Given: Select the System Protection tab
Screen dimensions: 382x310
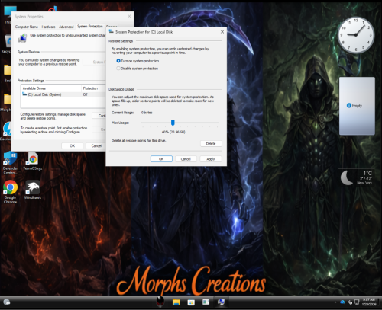Looking at the screenshot, I should click(90, 26).
